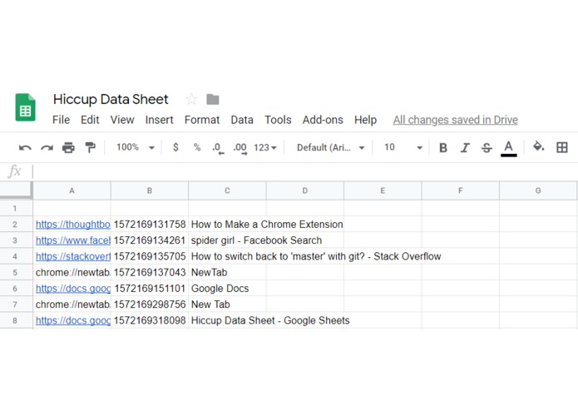Select column E header
Screen dimensions: 578x411
[x=383, y=191]
